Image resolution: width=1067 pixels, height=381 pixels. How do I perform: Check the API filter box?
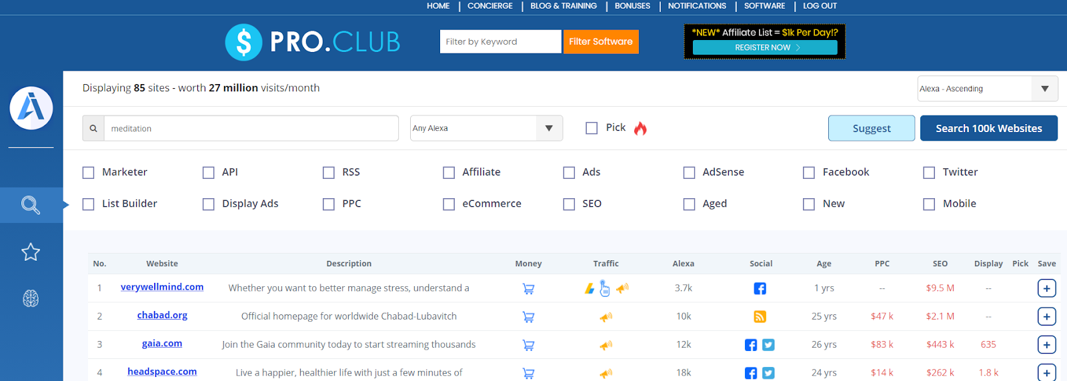[208, 173]
